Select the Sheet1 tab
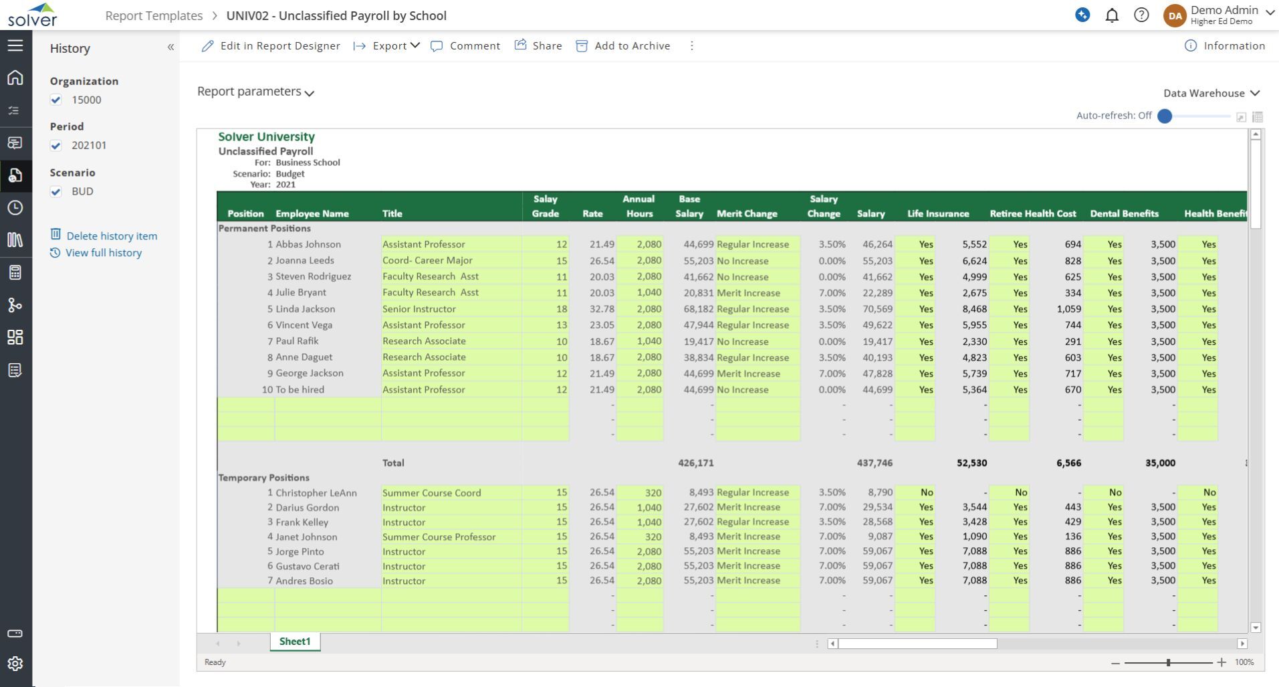The height and width of the screenshot is (687, 1279). click(x=295, y=642)
